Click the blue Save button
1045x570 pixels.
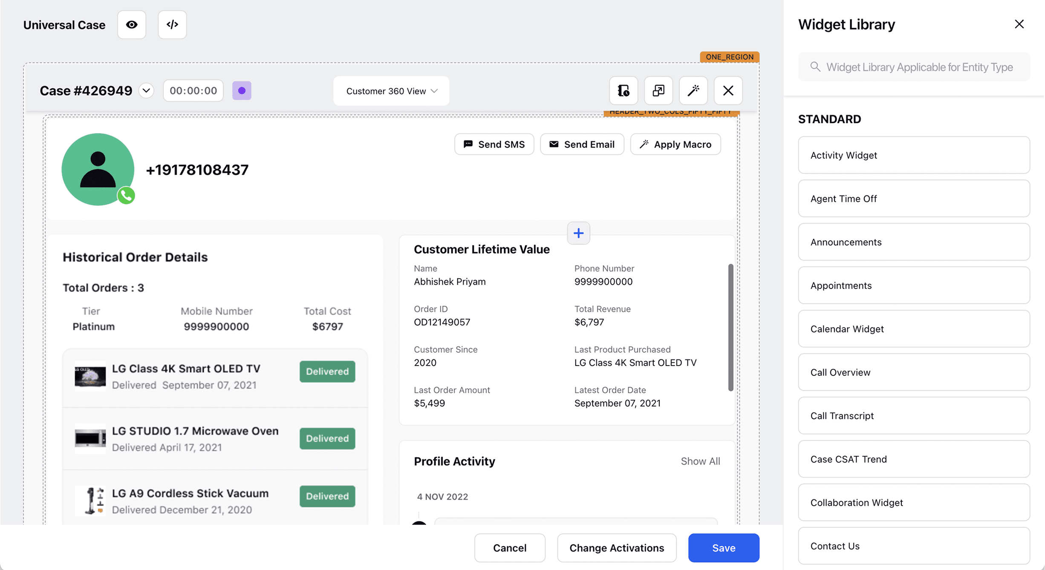[x=724, y=548]
